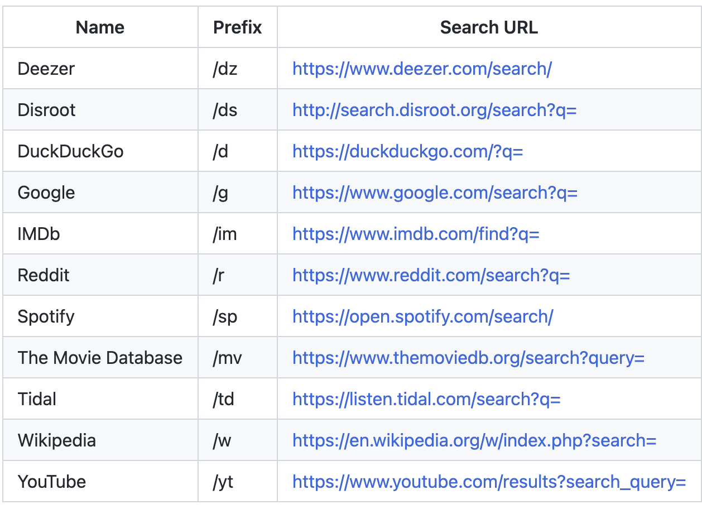This screenshot has height=509, width=702.
Task: Click the Wikipedia name cell
Action: [x=57, y=440]
